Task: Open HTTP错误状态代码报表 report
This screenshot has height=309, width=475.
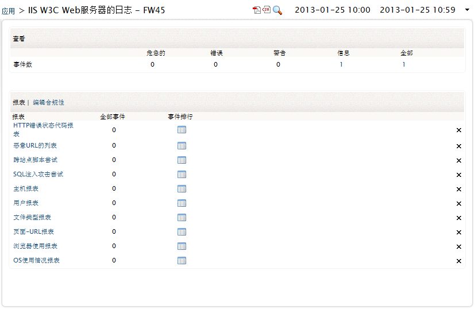Action: [43, 130]
